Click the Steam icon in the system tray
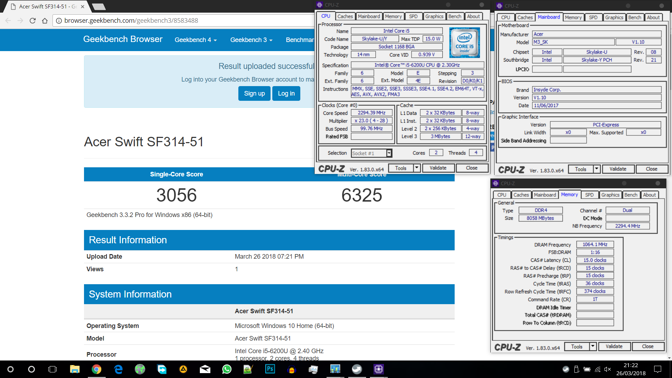This screenshot has height=378, width=672. (x=566, y=369)
